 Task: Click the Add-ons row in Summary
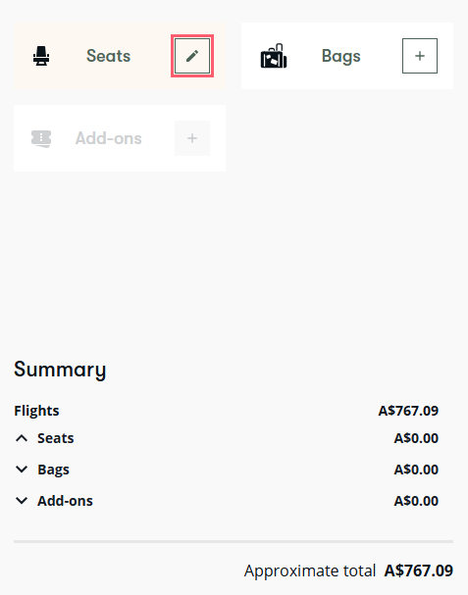pyautogui.click(x=227, y=501)
